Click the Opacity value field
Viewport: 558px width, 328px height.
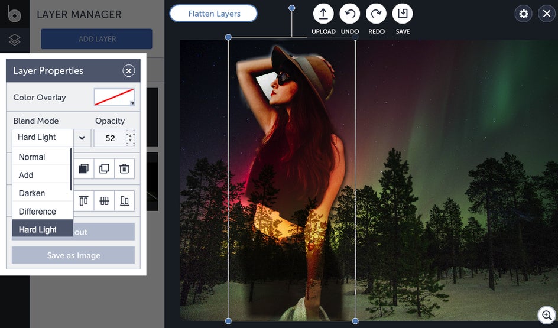pyautogui.click(x=110, y=138)
